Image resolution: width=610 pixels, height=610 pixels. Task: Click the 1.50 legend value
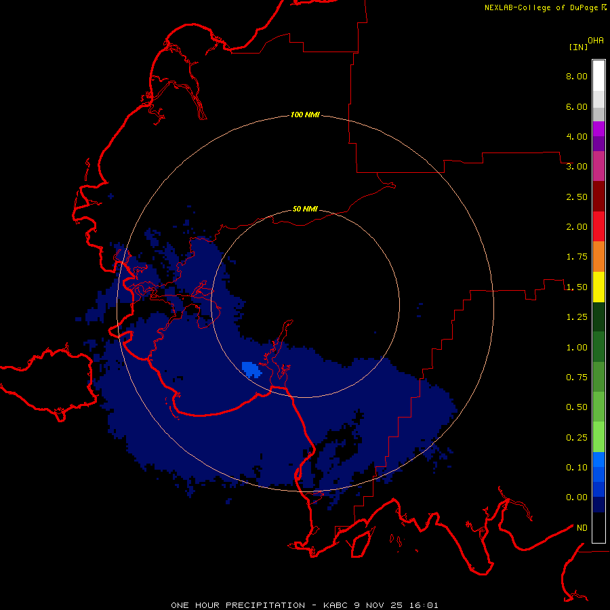tap(577, 287)
